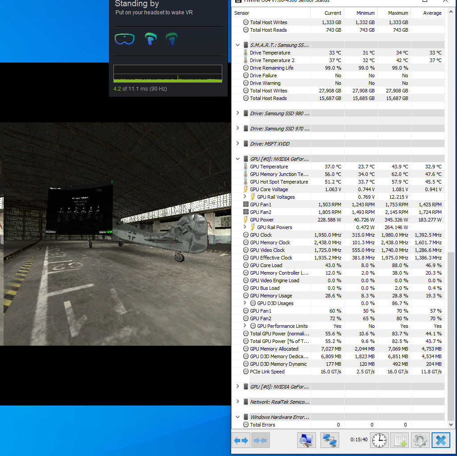Click the Current column header
Image resolution: width=457 pixels, height=456 pixels.
(x=327, y=13)
